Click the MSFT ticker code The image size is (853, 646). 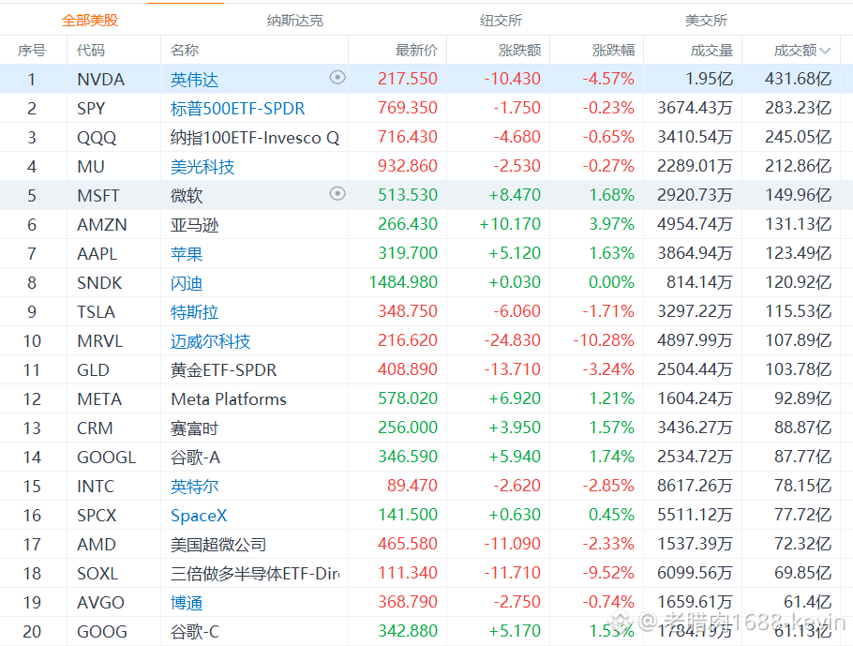(97, 195)
